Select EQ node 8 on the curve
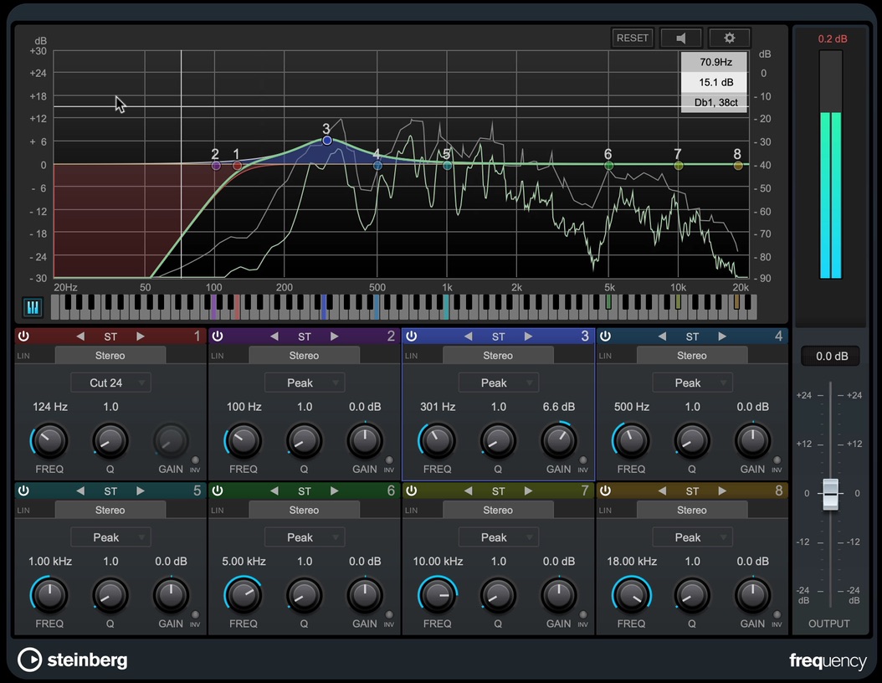 point(738,166)
